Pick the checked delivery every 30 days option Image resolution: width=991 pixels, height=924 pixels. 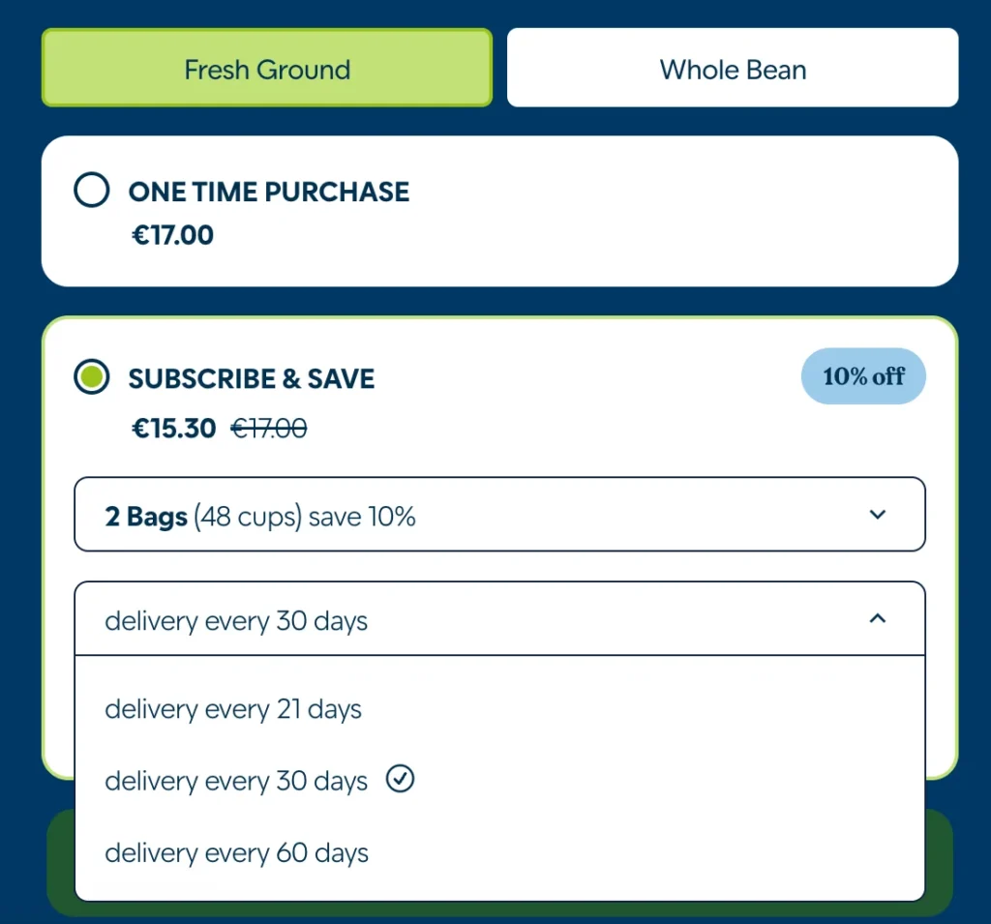(236, 781)
